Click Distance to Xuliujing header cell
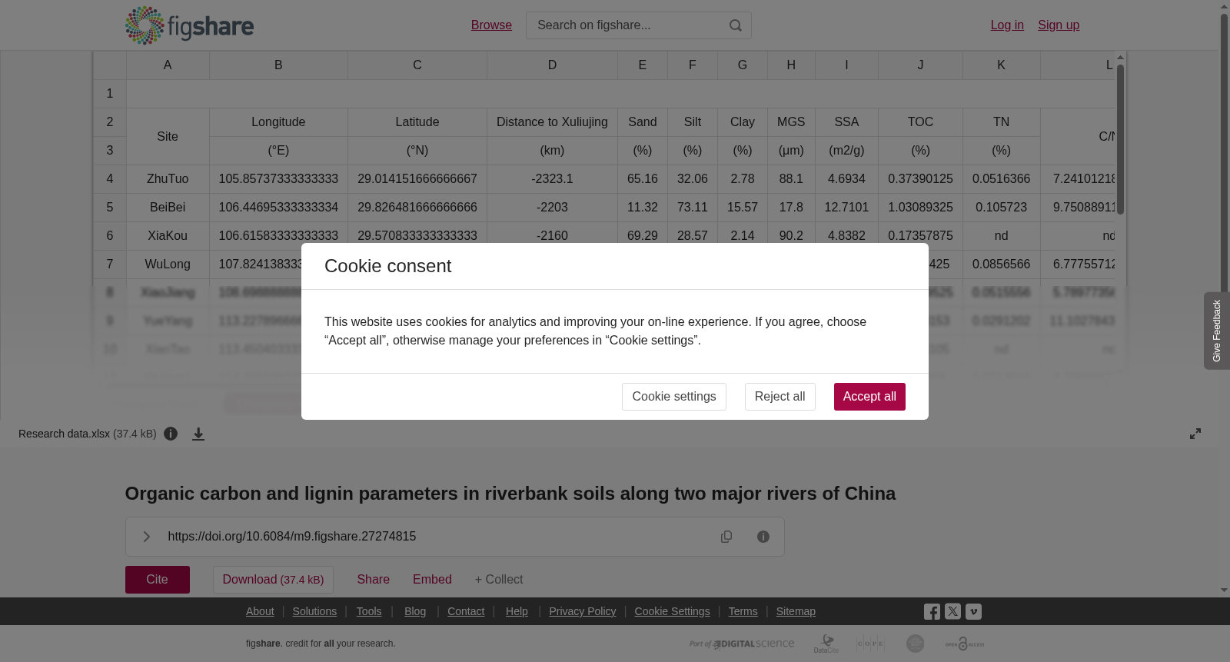Image resolution: width=1230 pixels, height=662 pixels. (552, 122)
